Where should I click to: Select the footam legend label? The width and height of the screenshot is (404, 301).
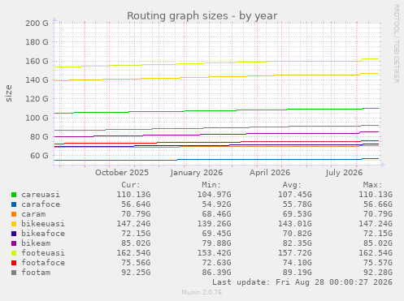pyautogui.click(x=36, y=273)
